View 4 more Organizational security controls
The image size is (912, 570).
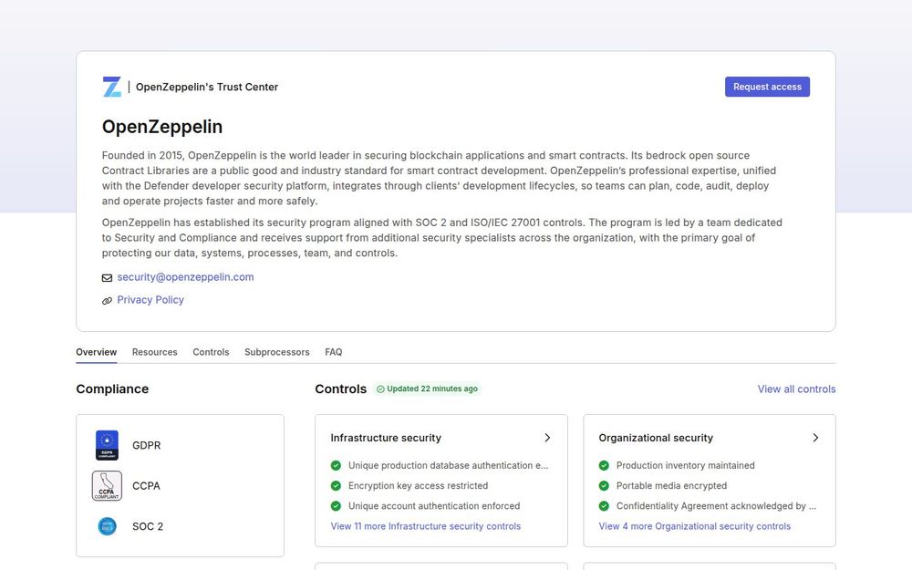[x=694, y=526]
